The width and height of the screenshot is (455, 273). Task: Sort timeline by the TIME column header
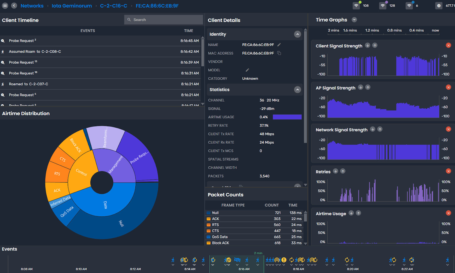(189, 31)
